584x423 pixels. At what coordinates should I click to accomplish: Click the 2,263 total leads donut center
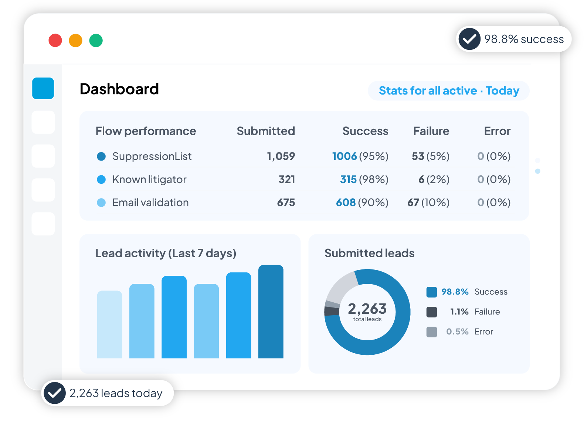367,312
